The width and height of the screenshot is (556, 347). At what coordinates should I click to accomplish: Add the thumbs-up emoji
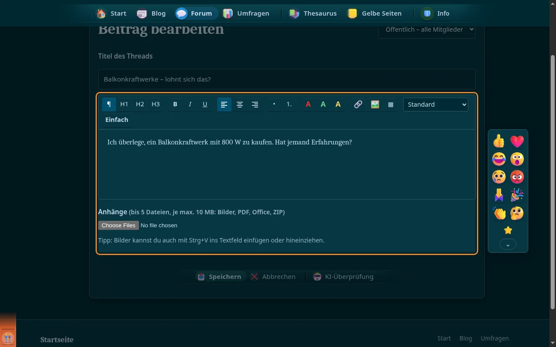tap(499, 141)
